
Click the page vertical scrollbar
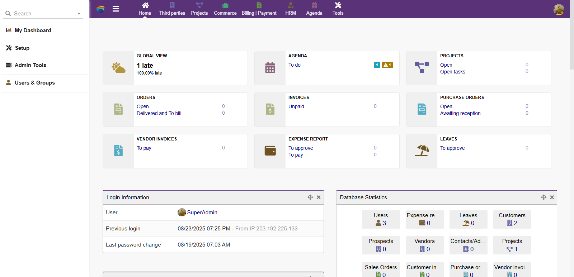tap(571, 36)
